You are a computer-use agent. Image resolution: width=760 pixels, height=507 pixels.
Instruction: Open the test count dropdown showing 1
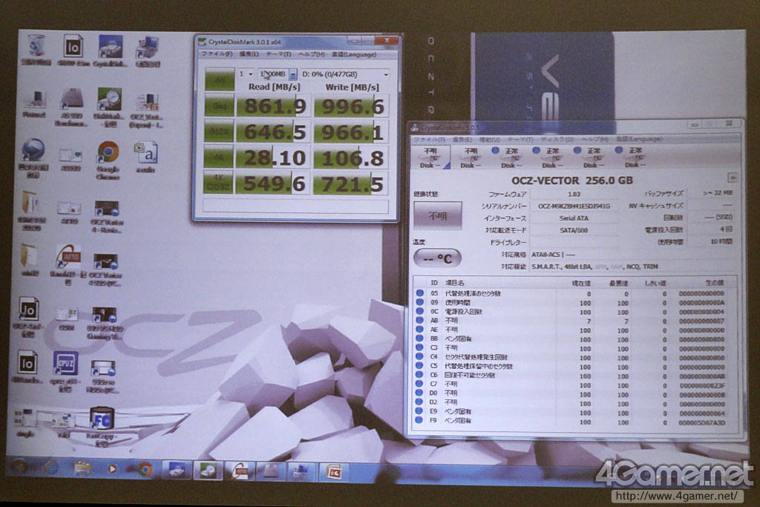(x=246, y=74)
